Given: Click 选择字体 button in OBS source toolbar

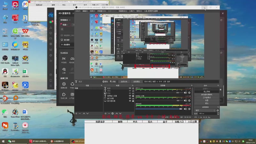Looking at the screenshot, I should (x=124, y=82).
